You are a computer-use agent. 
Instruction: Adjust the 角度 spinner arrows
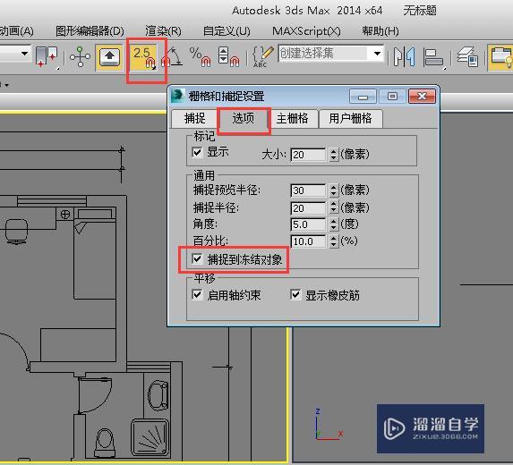[x=333, y=224]
